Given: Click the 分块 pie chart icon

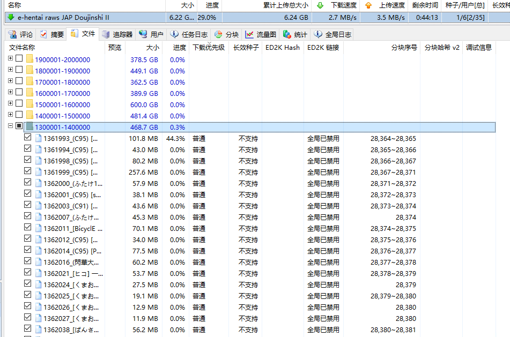Looking at the screenshot, I should (x=218, y=35).
